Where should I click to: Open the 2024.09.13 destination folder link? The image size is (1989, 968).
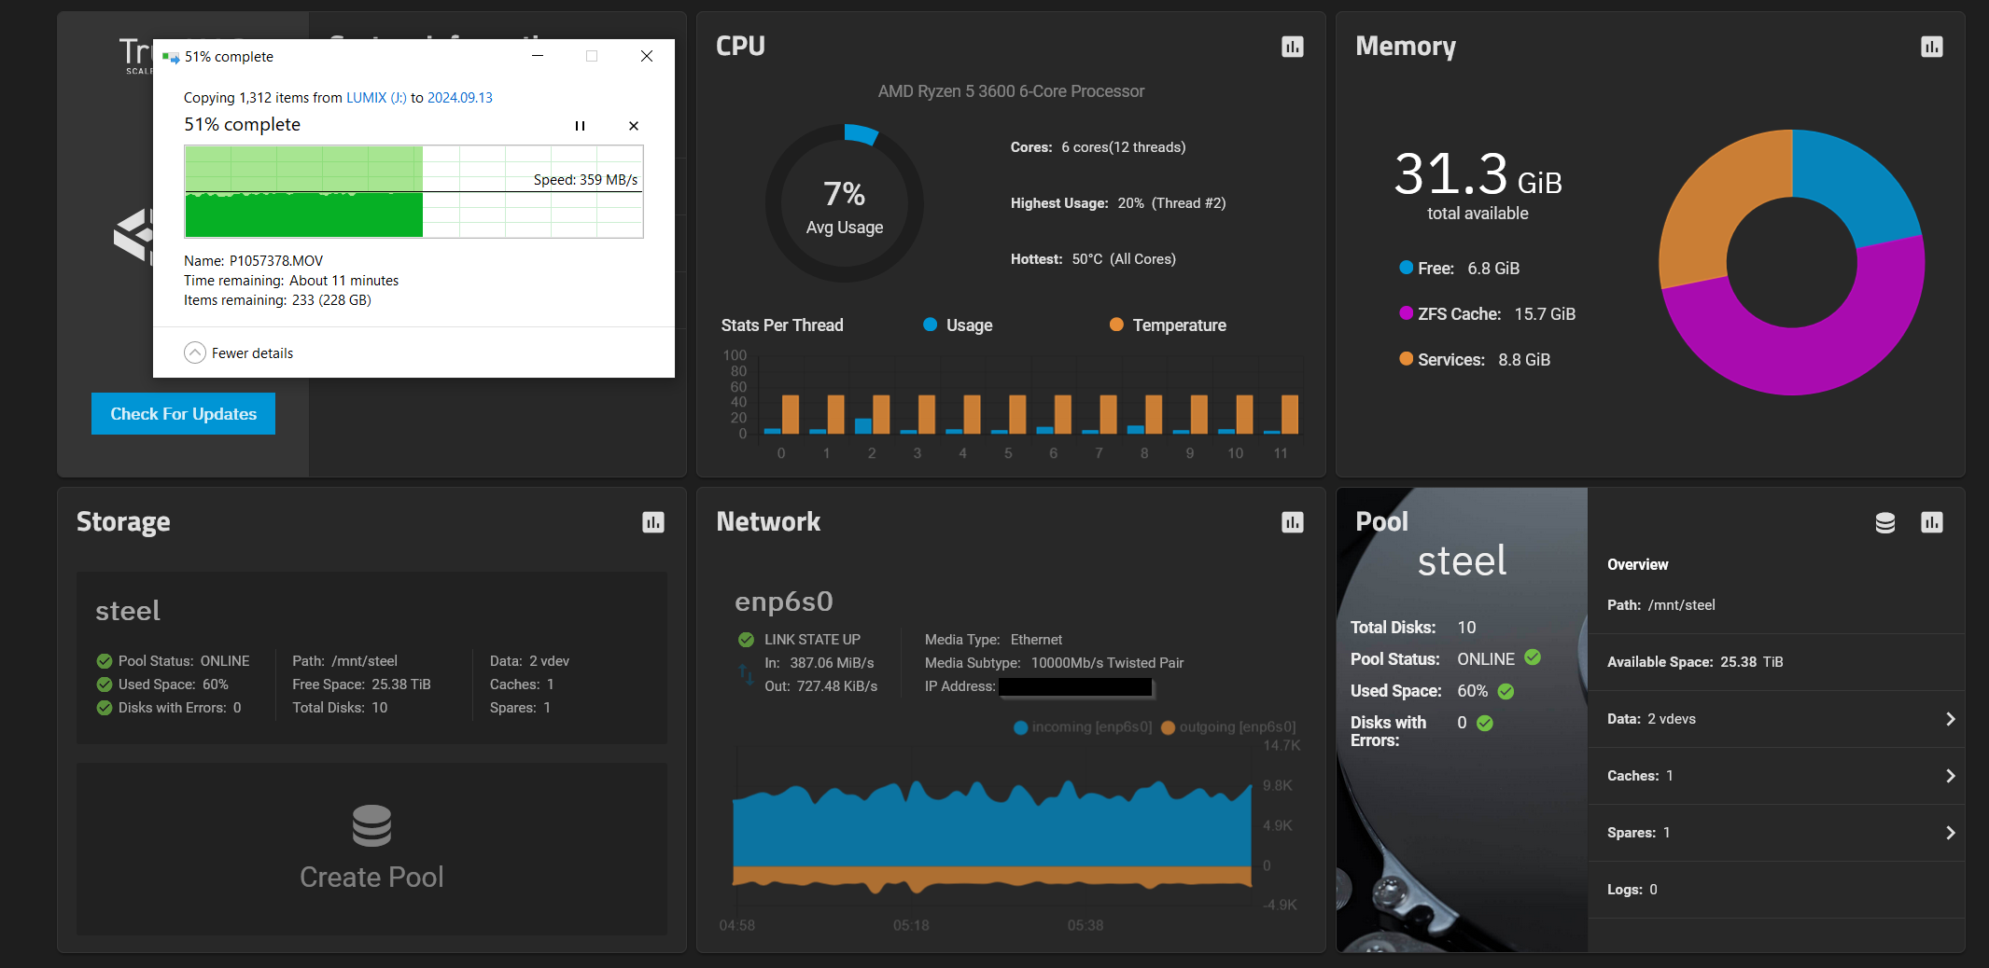(459, 98)
